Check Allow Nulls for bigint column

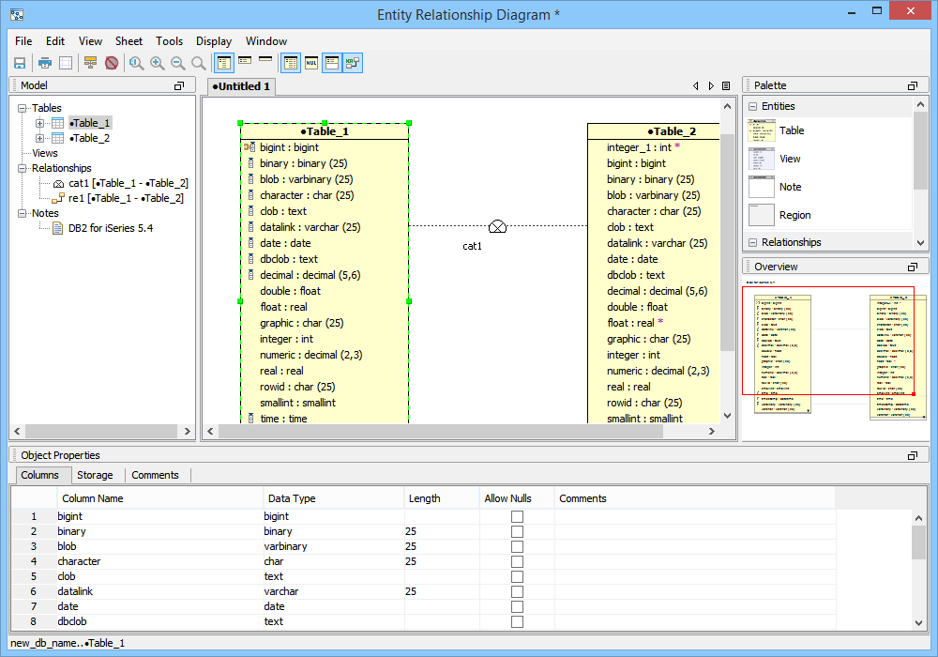[x=517, y=516]
